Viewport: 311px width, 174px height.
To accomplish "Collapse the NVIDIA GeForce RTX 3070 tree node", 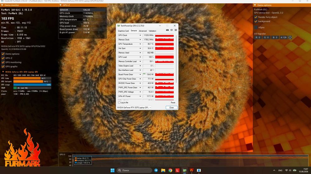I will pos(3,72).
